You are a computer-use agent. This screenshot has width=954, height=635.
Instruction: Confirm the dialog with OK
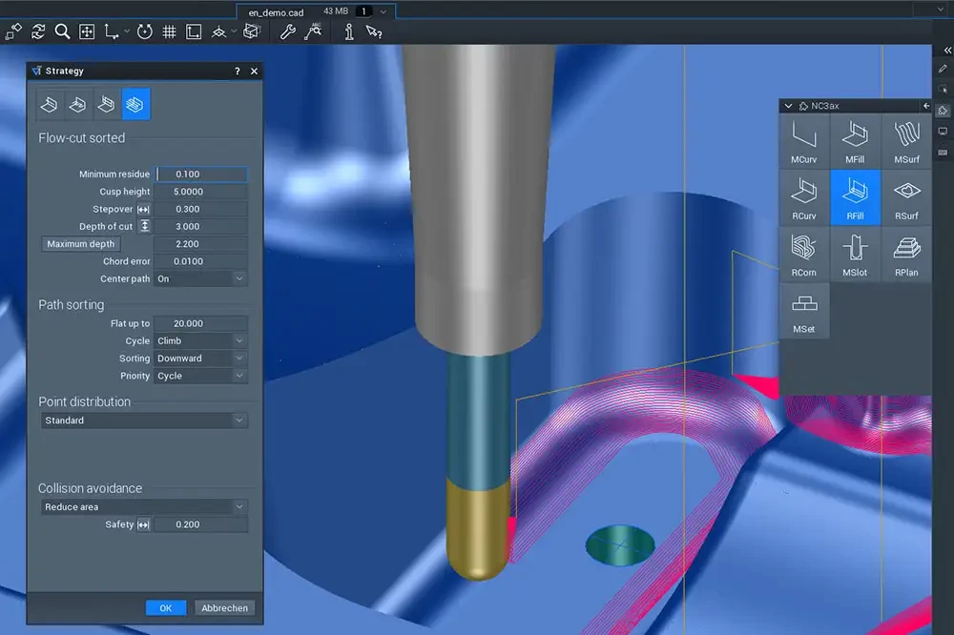coord(166,607)
